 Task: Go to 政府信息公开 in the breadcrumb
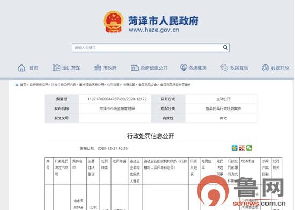pyautogui.click(x=39, y=85)
